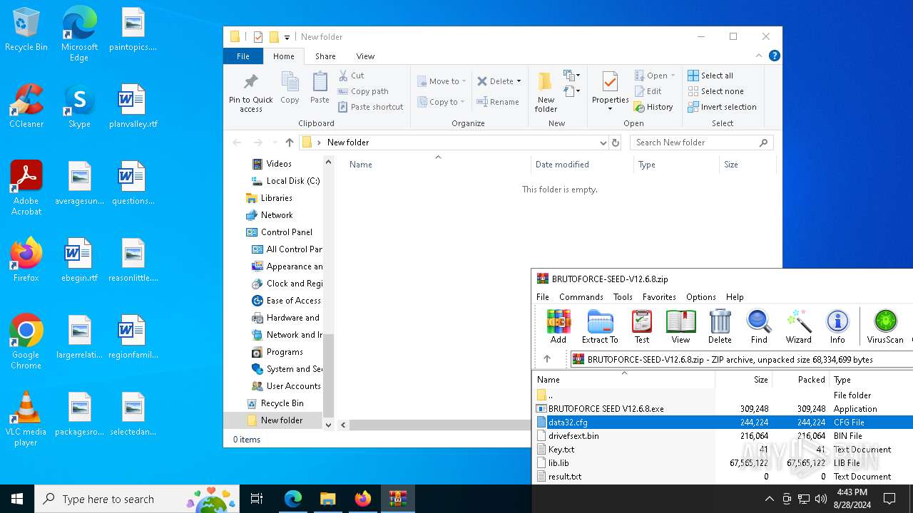Navigate up in Explorer with arrow
Image resolution: width=913 pixels, height=513 pixels.
[x=289, y=142]
